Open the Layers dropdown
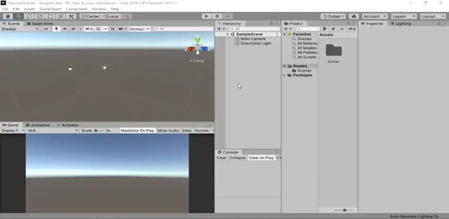Screen dimensions: 449x219 (404, 16)
